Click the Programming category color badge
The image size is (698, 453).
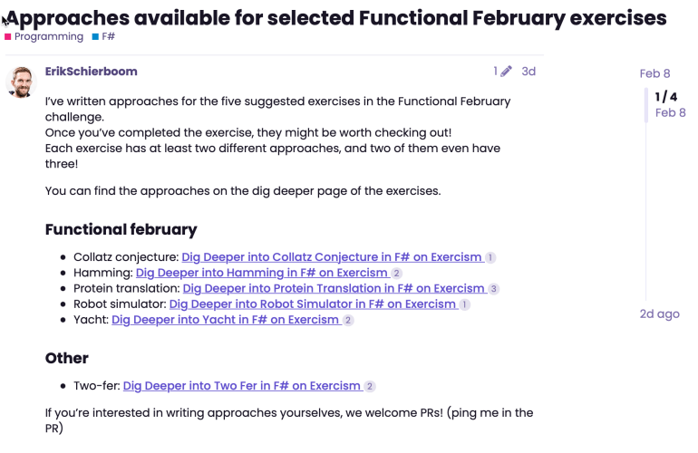point(8,37)
